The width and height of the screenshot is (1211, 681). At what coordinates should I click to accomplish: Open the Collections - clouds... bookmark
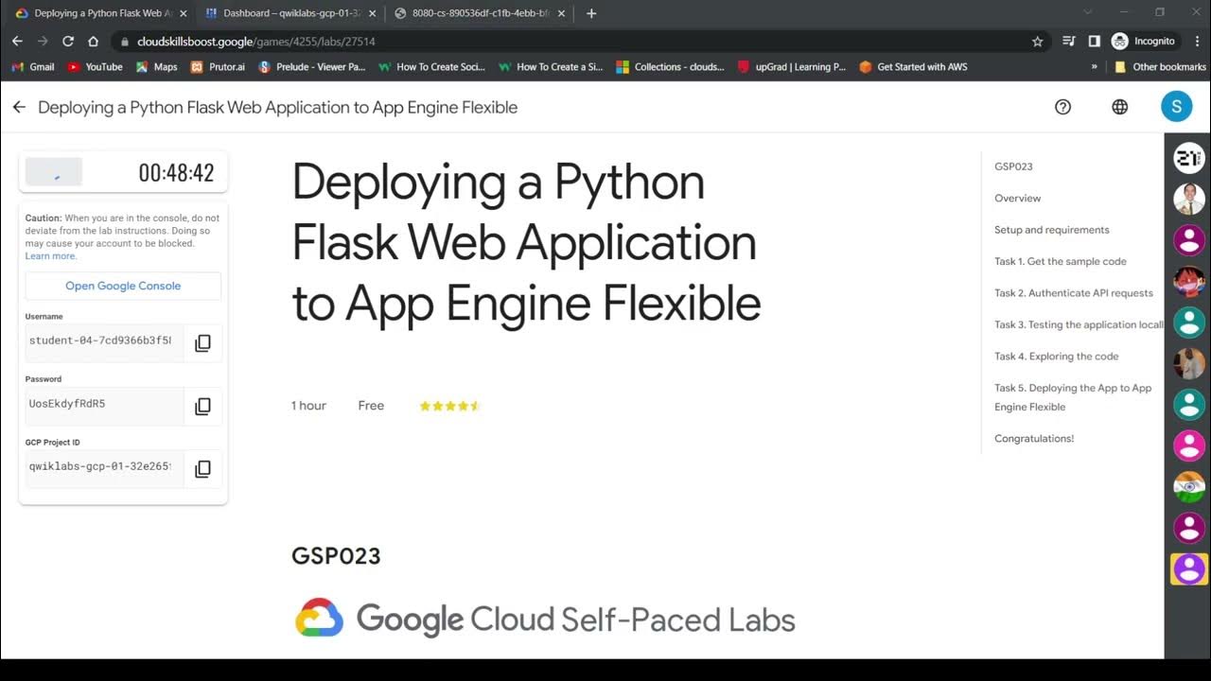[x=670, y=67]
